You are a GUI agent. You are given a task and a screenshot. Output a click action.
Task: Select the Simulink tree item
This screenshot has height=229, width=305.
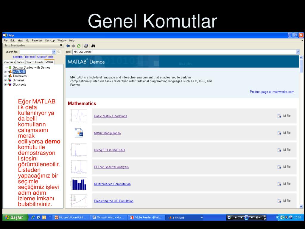point(19,80)
